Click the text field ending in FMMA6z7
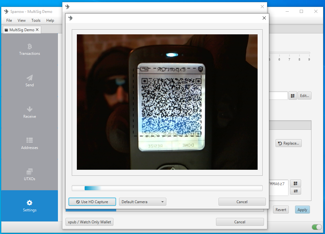Screen dimensions: 325x234 (x=279, y=188)
